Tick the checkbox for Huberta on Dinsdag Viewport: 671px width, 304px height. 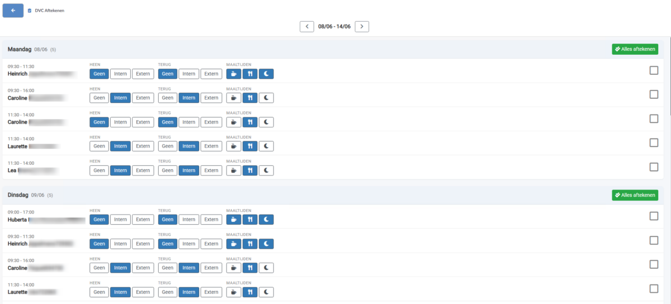pyautogui.click(x=654, y=216)
